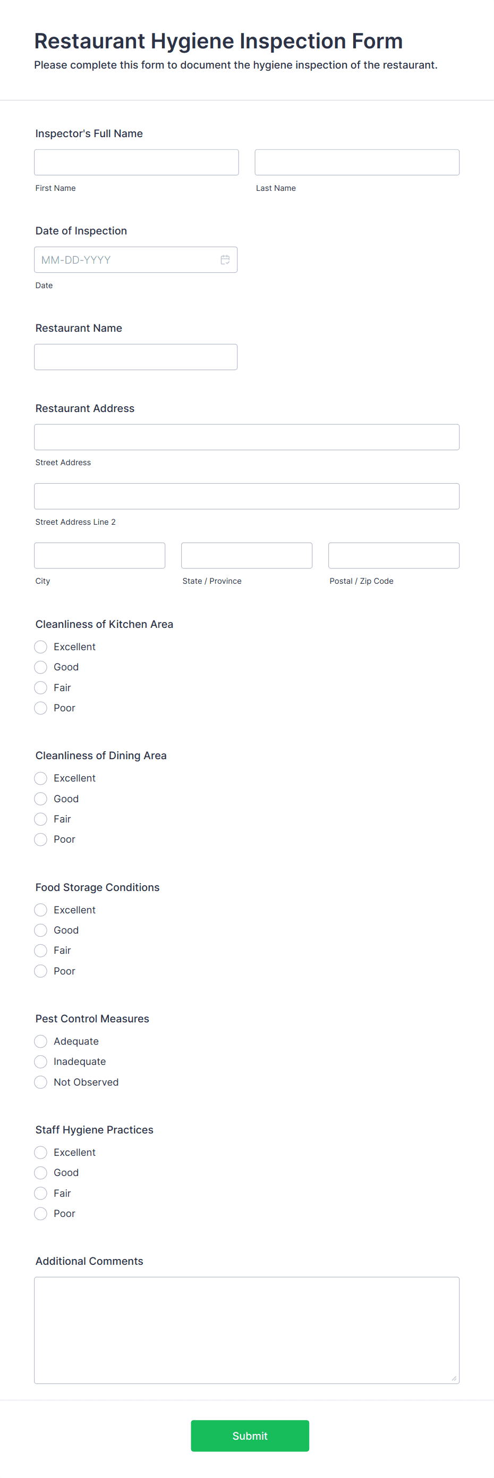Click the Additional Comments text area
The image size is (494, 1478).
(x=246, y=1331)
